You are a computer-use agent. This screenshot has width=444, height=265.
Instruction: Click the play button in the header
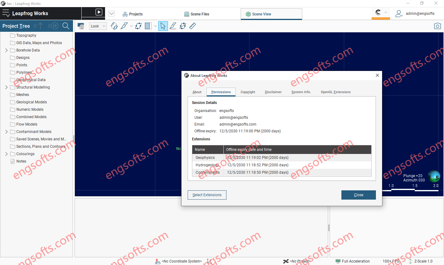[x=99, y=12]
